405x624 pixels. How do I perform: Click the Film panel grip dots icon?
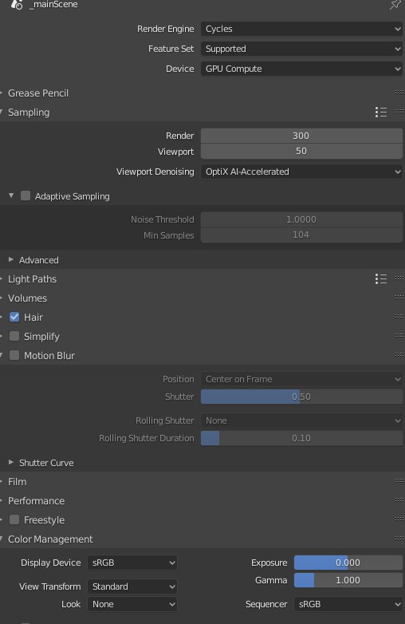pos(399,480)
